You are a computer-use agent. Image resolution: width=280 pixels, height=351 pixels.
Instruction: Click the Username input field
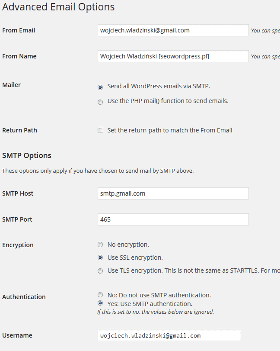click(169, 335)
